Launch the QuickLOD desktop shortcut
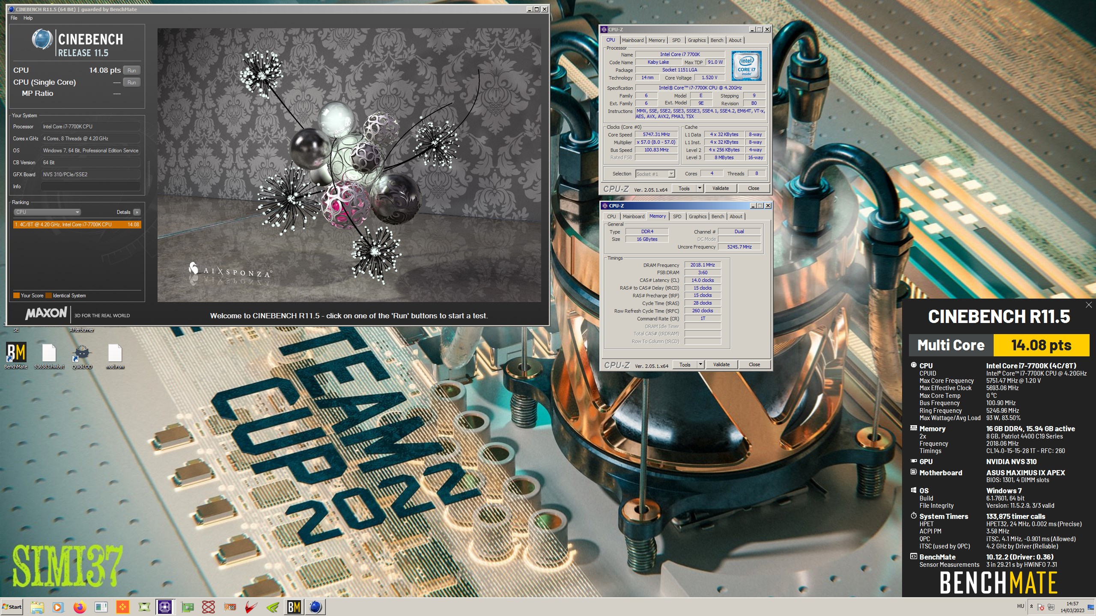The height and width of the screenshot is (616, 1096). point(82,355)
